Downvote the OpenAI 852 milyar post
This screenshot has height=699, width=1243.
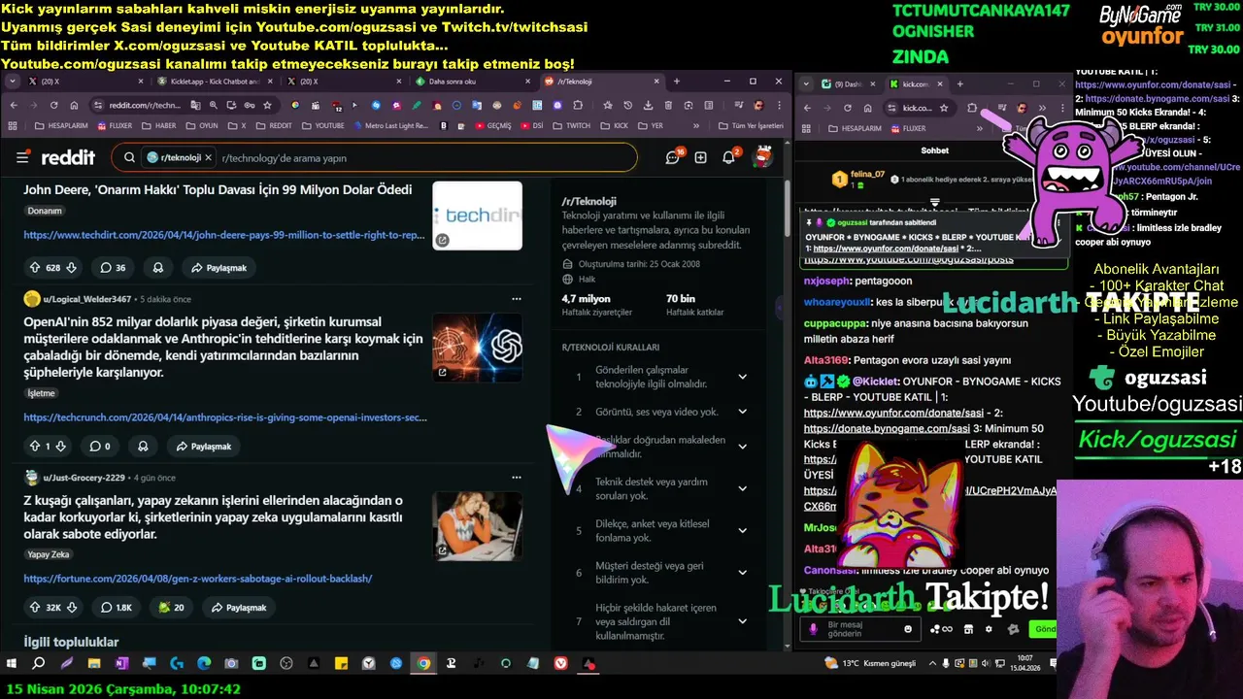pos(60,447)
